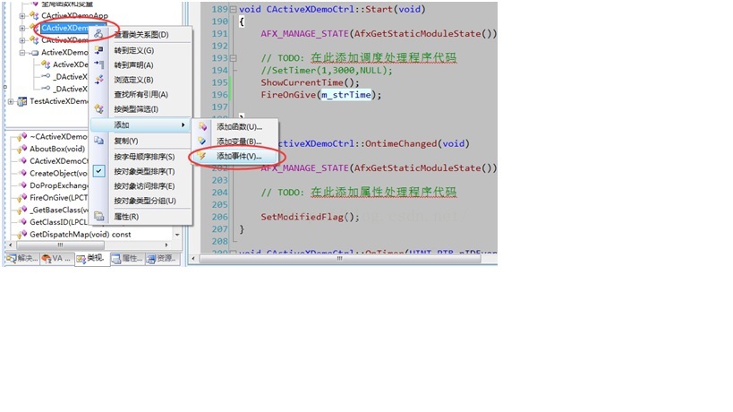733x412 pixels.
Task: Click the add variable icon in submenu
Action: coord(202,141)
